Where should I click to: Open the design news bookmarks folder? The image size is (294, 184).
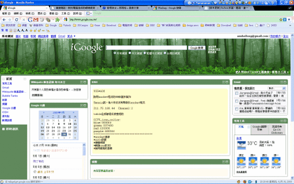point(191,26)
